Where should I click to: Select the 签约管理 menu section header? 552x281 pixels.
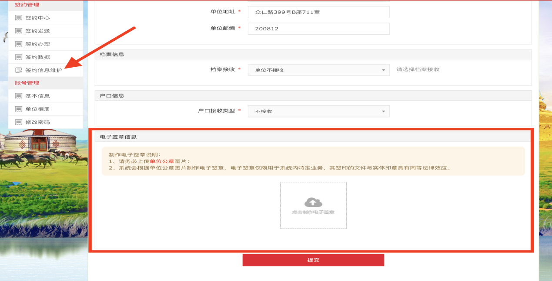(x=27, y=5)
